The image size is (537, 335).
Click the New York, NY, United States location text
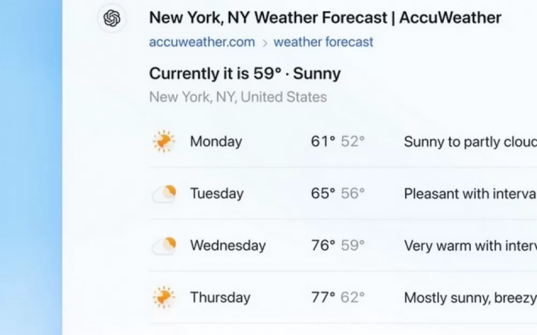tap(238, 97)
